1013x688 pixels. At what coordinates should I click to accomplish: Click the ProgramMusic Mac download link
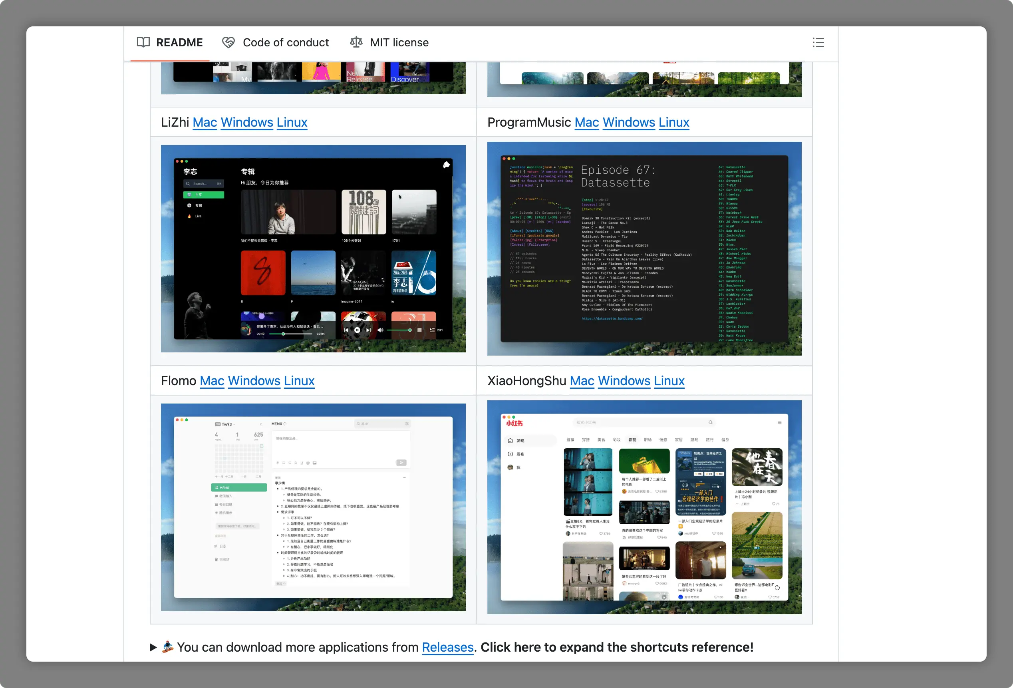coord(587,123)
